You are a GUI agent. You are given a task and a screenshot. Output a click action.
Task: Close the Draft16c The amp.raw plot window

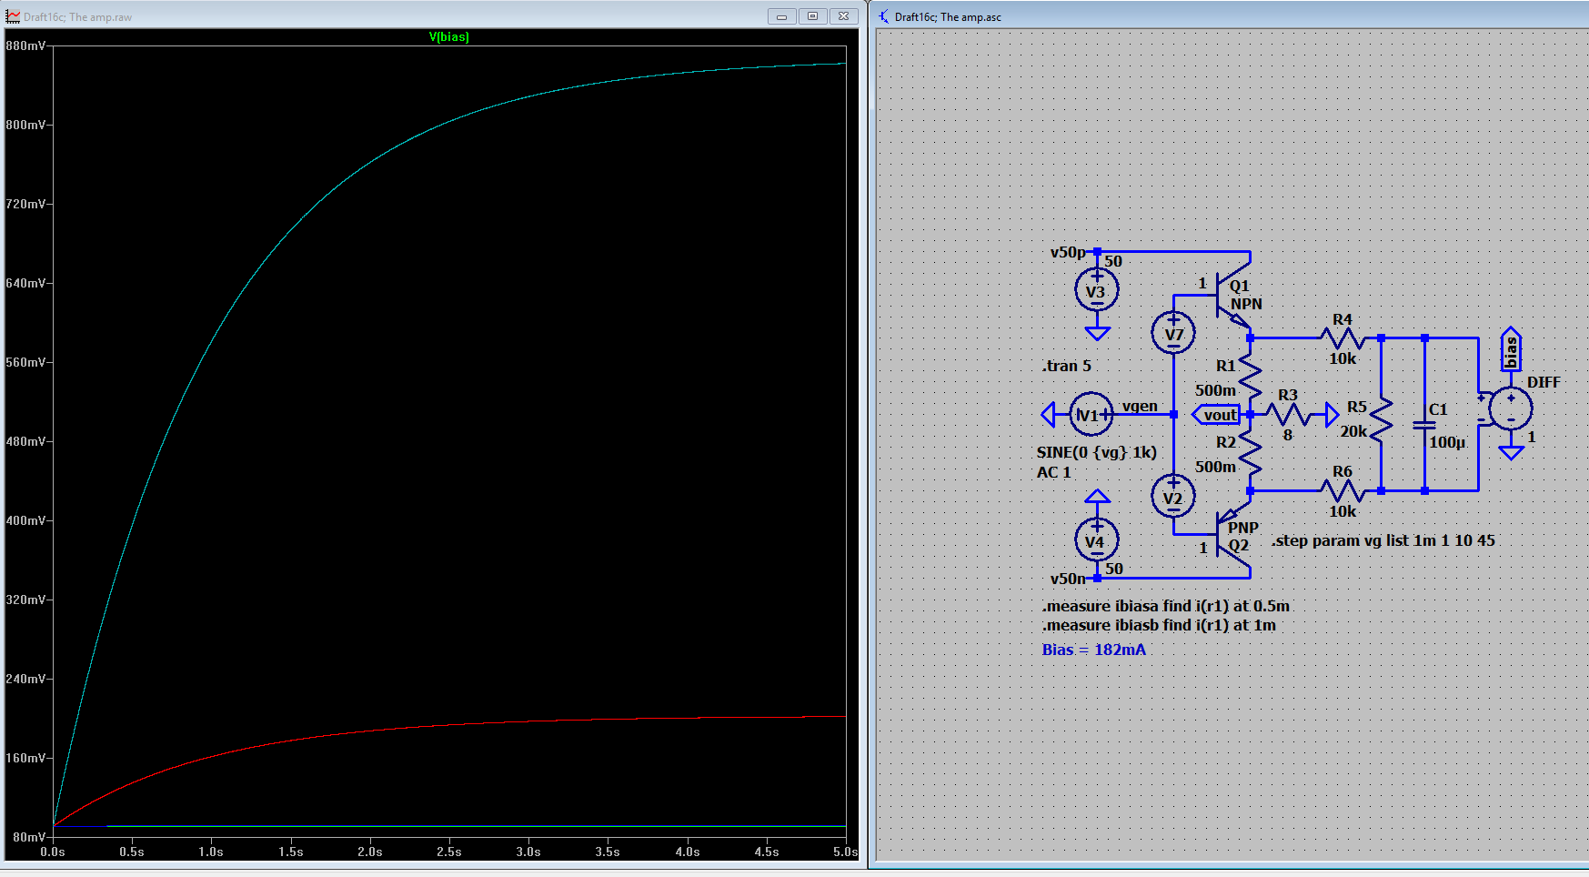(x=844, y=16)
